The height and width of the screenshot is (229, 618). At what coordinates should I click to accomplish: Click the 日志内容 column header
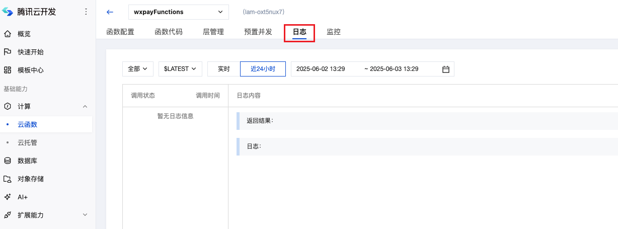pyautogui.click(x=249, y=96)
